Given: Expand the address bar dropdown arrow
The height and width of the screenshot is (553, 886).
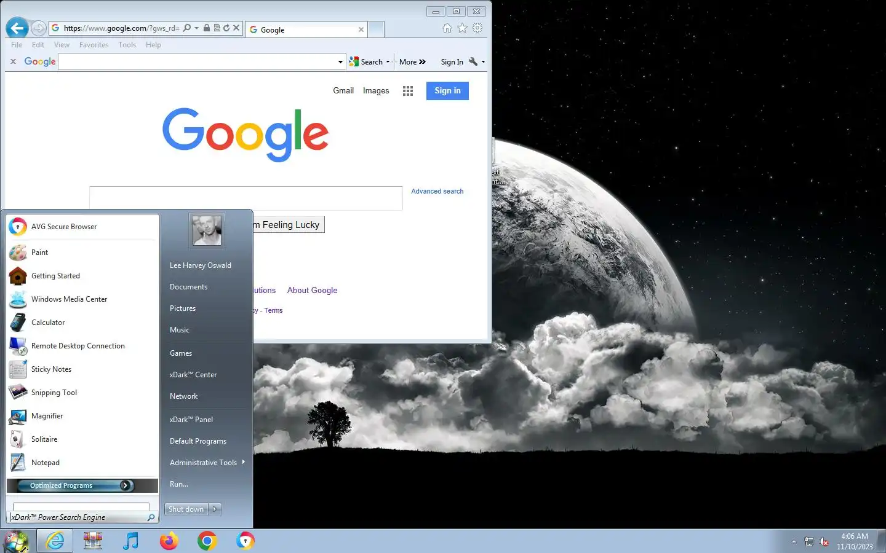Looking at the screenshot, I should click(x=197, y=28).
